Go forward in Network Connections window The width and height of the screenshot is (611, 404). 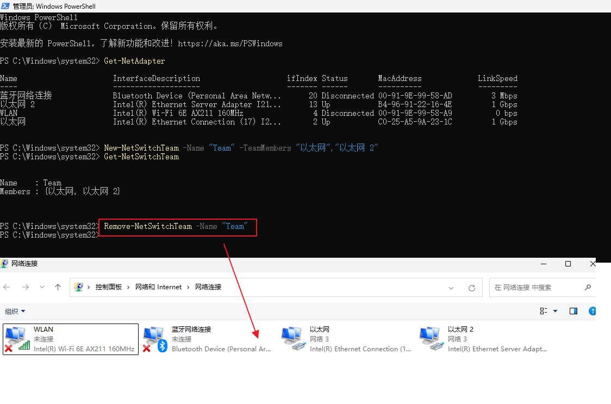click(x=26, y=288)
